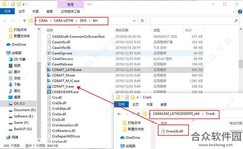The image size is (243, 149).
Task: Sort files by the 名称 column header
Action: (50, 30)
